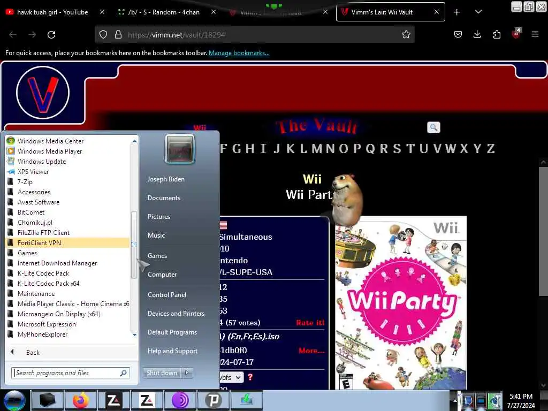
Task: Expand the Accessories program folder
Action: point(34,192)
